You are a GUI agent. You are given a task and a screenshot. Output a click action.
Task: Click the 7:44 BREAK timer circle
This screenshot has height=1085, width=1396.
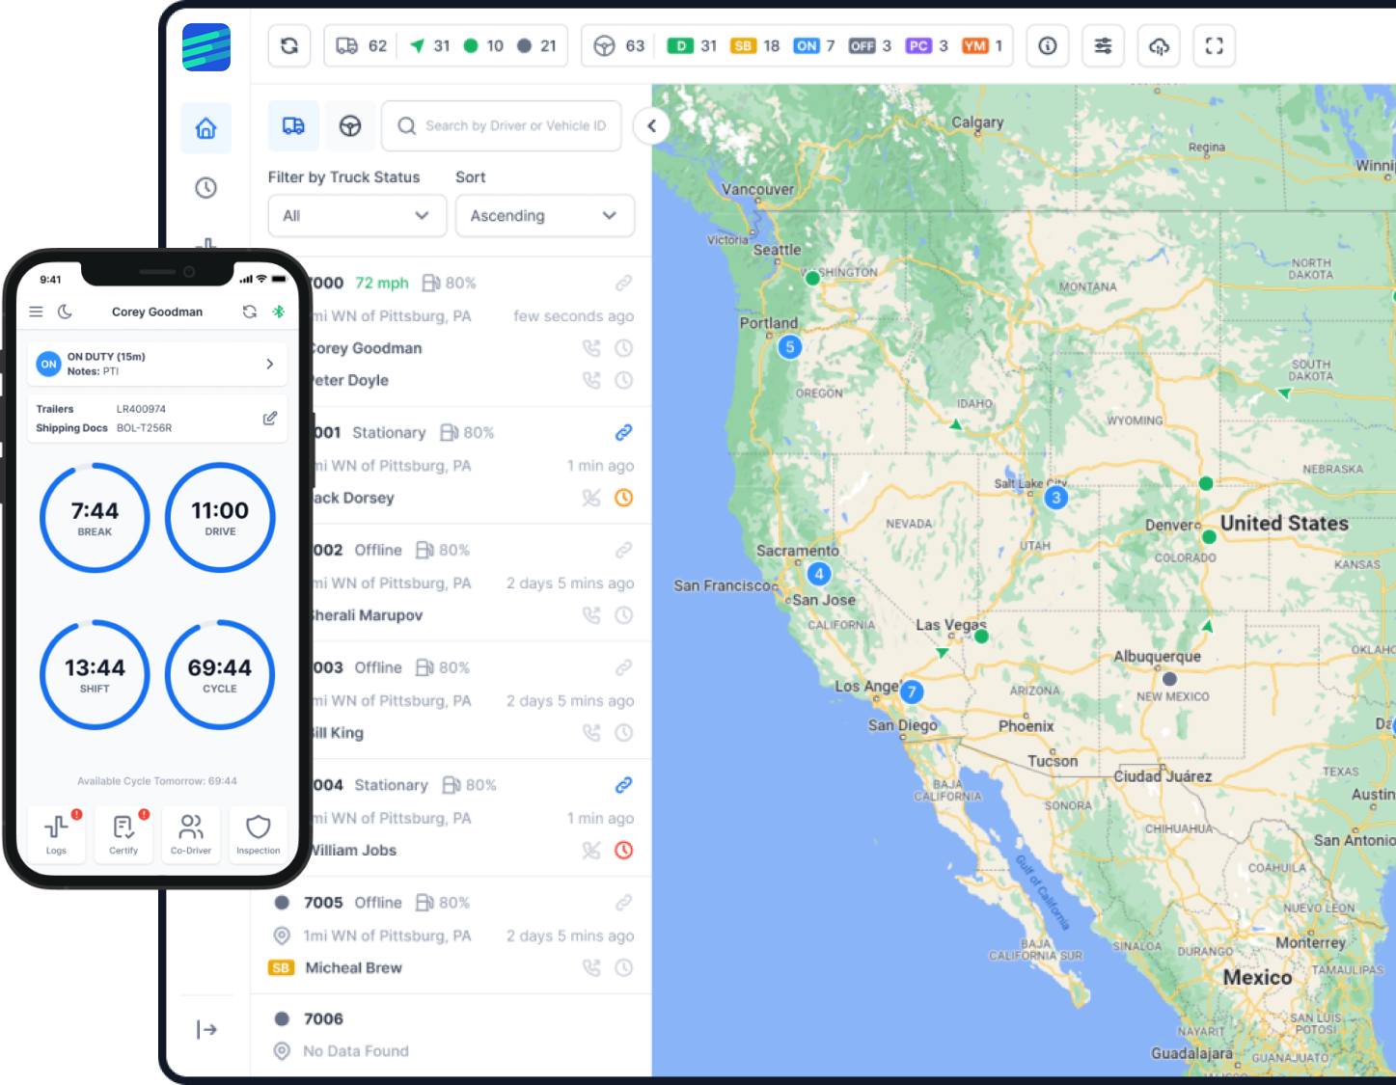pyautogui.click(x=95, y=518)
